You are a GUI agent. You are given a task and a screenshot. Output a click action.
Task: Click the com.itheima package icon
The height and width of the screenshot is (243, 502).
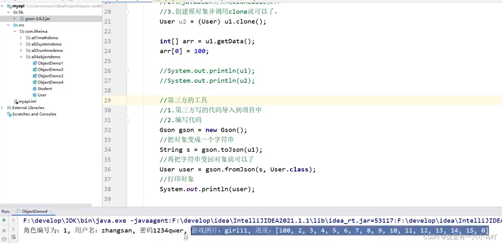(22, 31)
